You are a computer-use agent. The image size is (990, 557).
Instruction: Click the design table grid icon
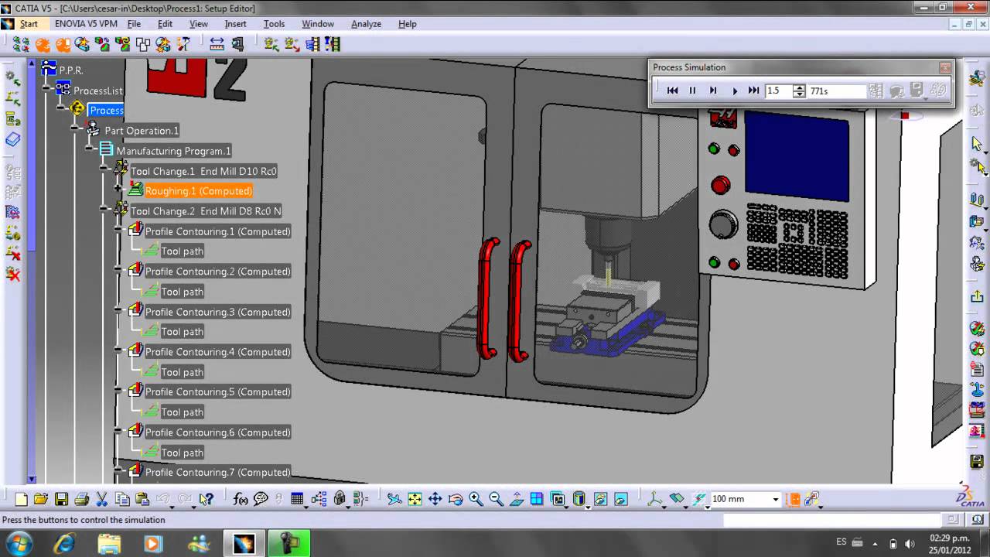pos(297,500)
